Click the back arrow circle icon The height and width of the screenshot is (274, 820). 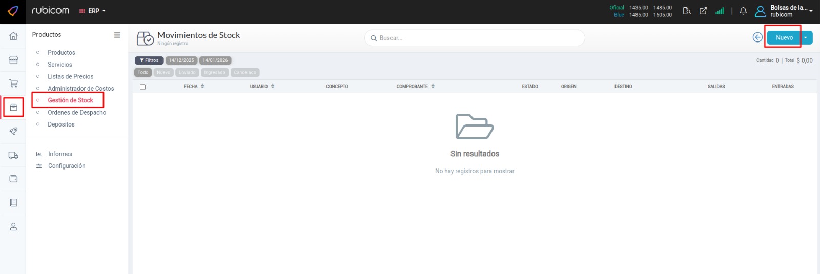757,37
